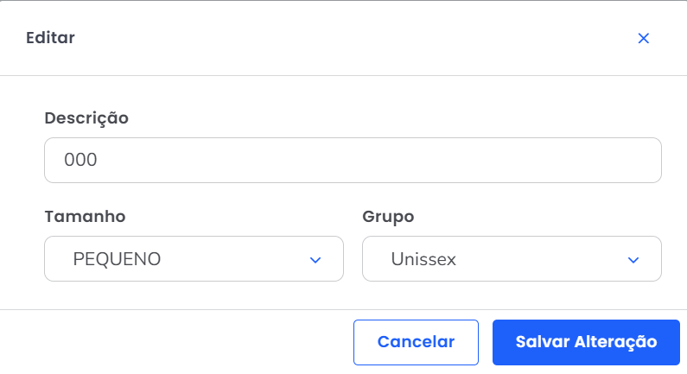Click empty header space beside Editar title
The image size is (687, 374).
click(x=346, y=37)
